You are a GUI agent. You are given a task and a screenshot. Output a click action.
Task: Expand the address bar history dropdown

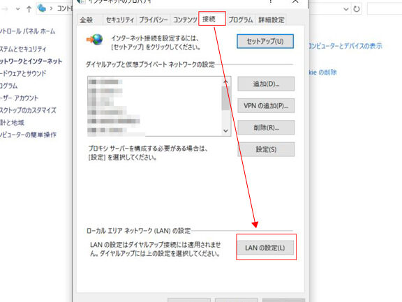(346, 9)
